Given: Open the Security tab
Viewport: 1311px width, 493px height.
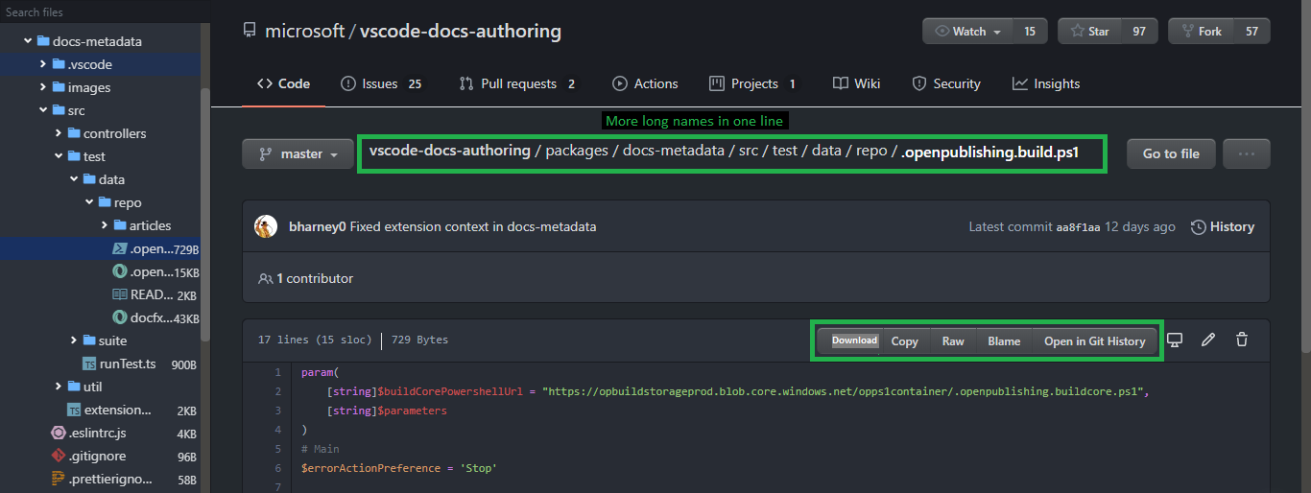Looking at the screenshot, I should pos(946,83).
